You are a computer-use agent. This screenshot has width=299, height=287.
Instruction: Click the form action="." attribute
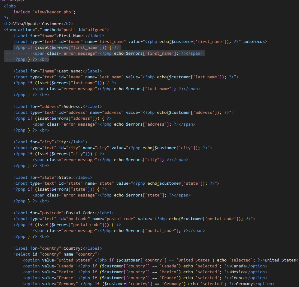[x=30, y=30]
